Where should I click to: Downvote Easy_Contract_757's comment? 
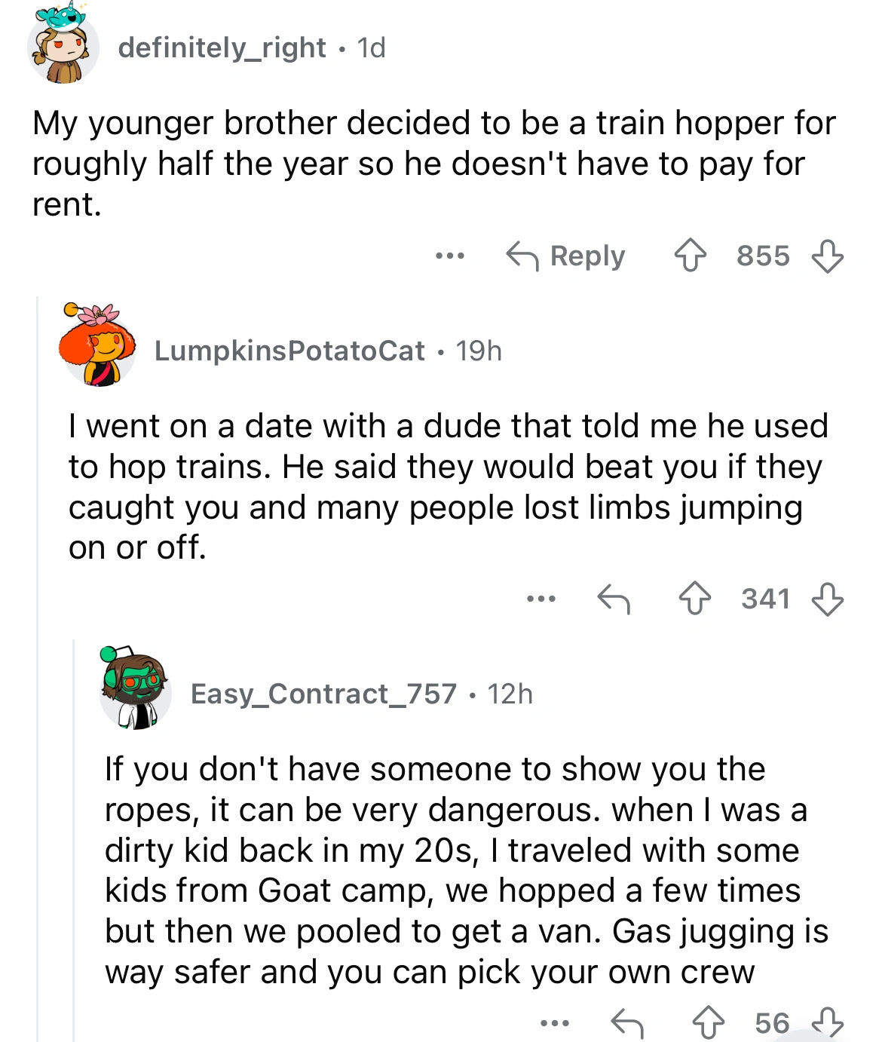[x=827, y=1022]
